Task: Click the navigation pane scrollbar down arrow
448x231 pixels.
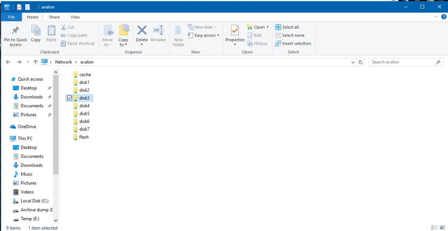Action: click(x=56, y=220)
